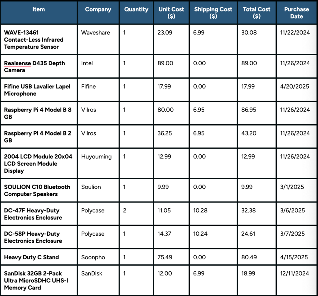The height and width of the screenshot is (296, 318).
Task: Click Vilros in the Pi 2 GB row
Action: pos(98,137)
